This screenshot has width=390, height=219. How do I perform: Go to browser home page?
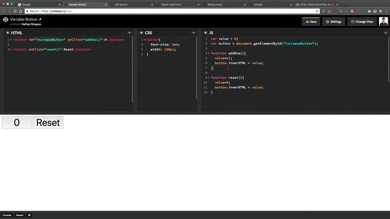21,11
